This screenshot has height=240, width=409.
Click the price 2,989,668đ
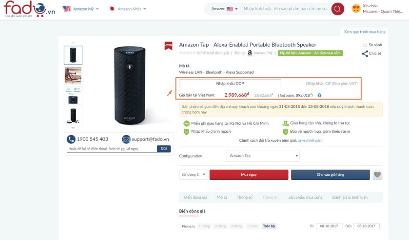coord(237,95)
